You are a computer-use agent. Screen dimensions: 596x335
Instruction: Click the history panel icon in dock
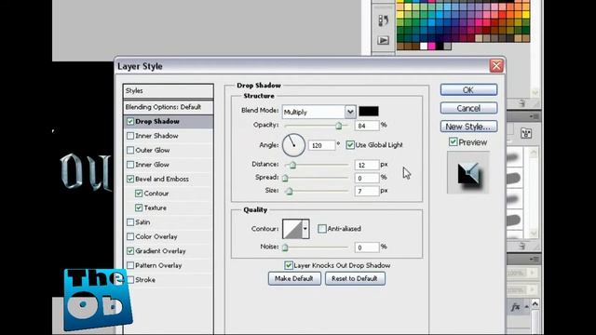(383, 20)
